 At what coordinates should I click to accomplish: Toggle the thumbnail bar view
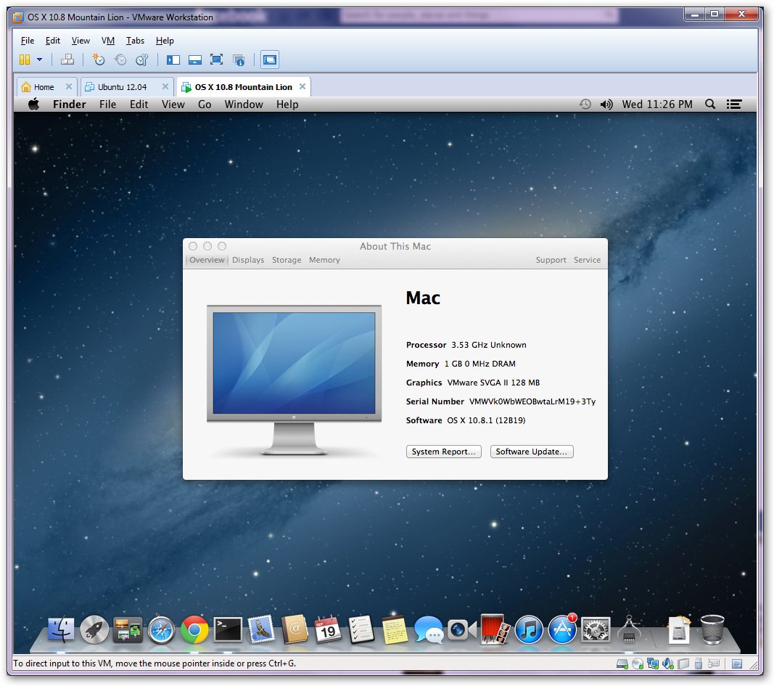pyautogui.click(x=195, y=60)
